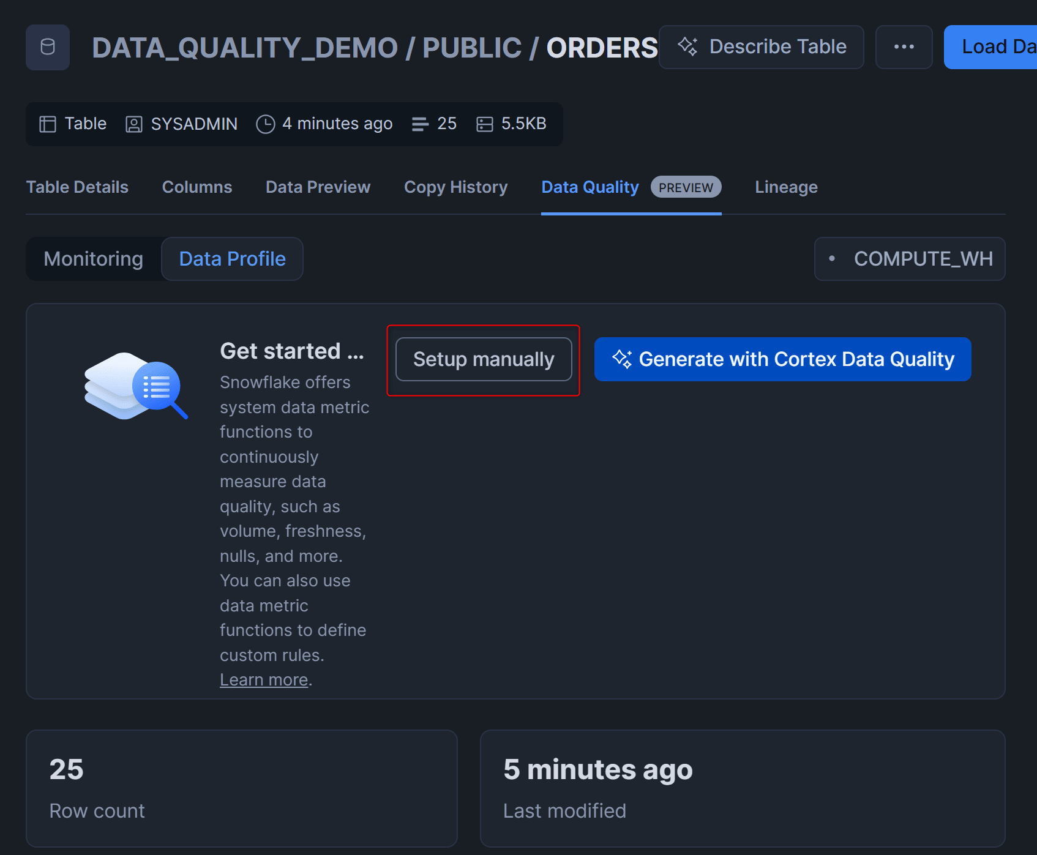Click the storage size icon by 5.5KB
The width and height of the screenshot is (1037, 855).
coord(484,124)
